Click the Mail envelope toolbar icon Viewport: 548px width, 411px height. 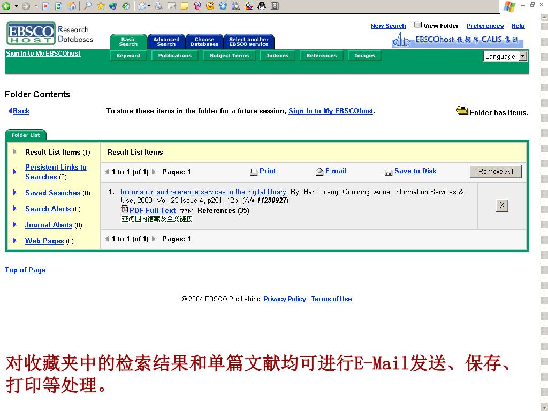(x=142, y=6)
